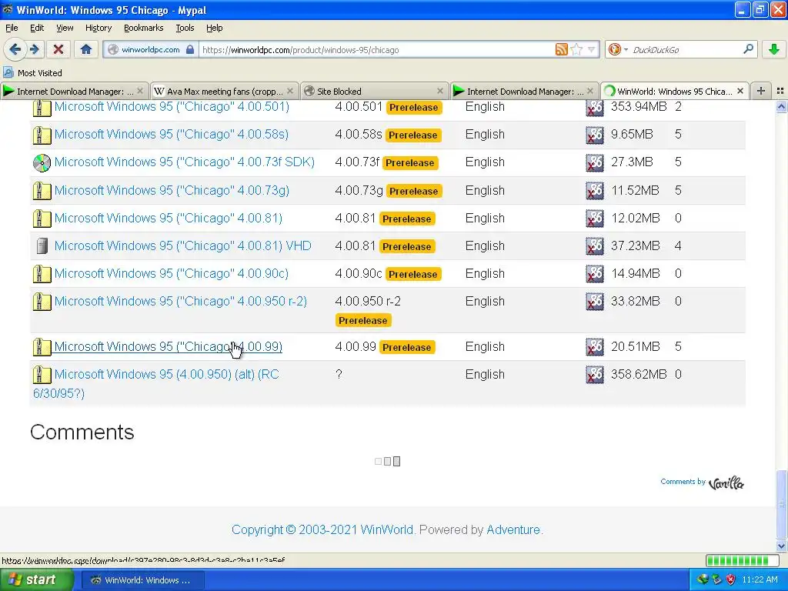Open Chicago 4.00.501 download link
This screenshot has width=788, height=591.
[x=172, y=106]
